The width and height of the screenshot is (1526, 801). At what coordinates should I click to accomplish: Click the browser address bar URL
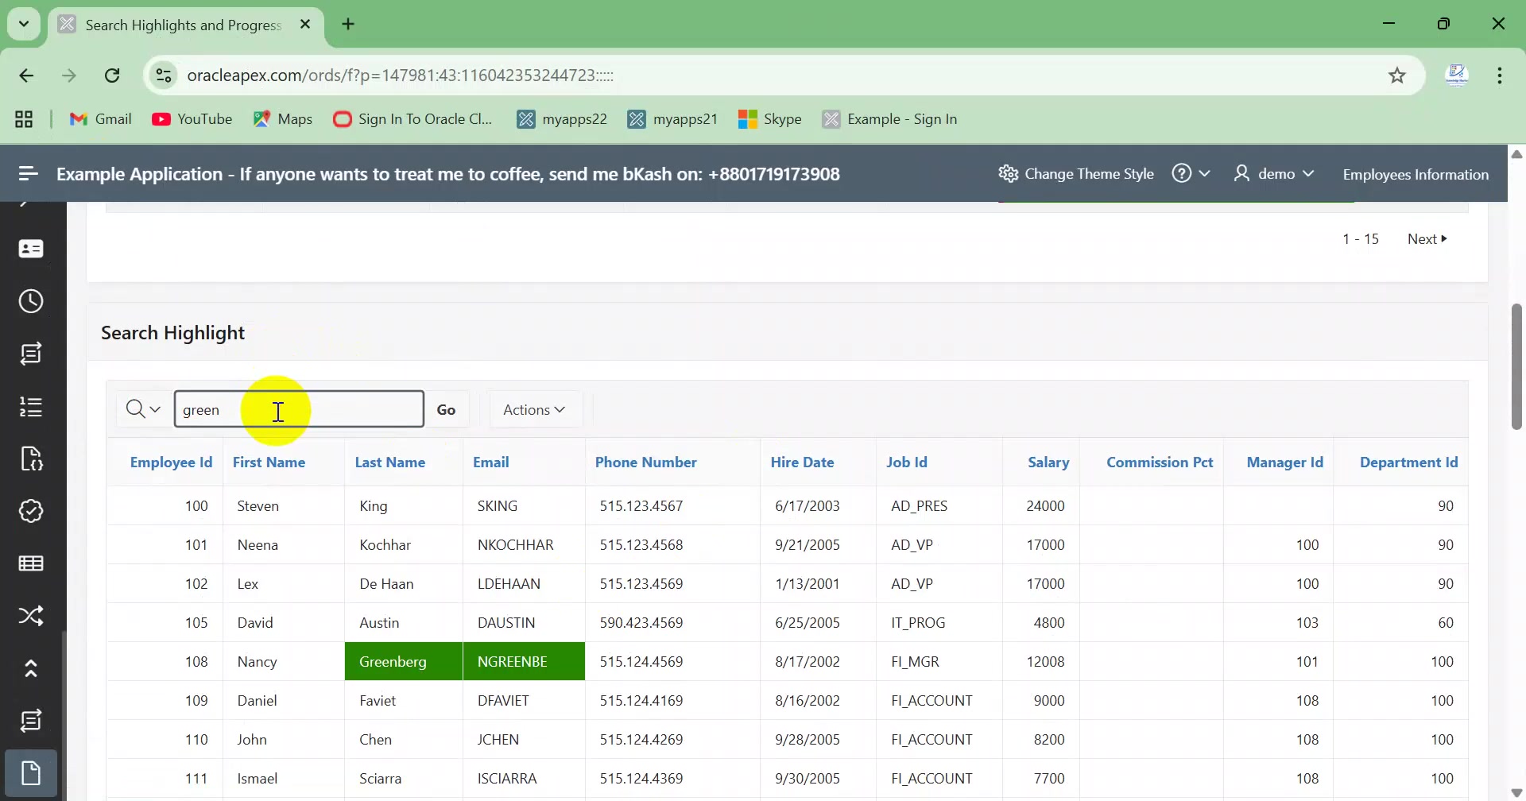point(401,75)
